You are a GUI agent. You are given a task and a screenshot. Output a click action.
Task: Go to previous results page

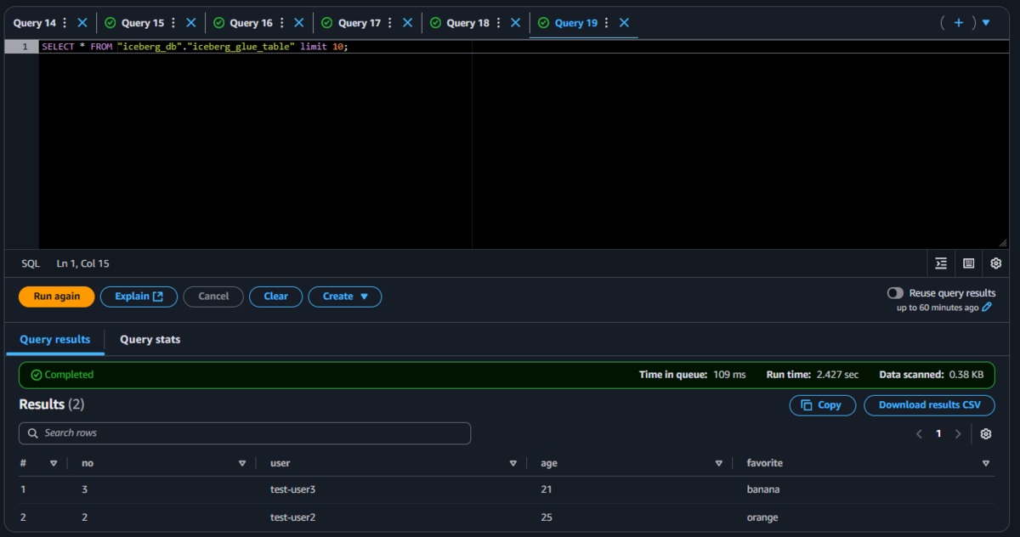(x=919, y=434)
